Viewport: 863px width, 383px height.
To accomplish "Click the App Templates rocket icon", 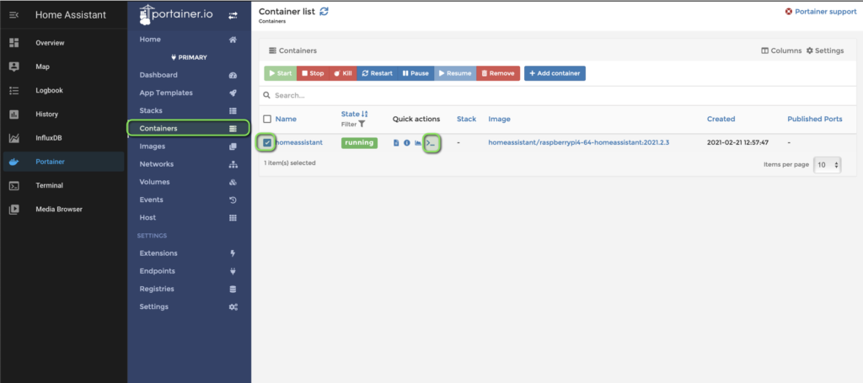I will pos(233,93).
